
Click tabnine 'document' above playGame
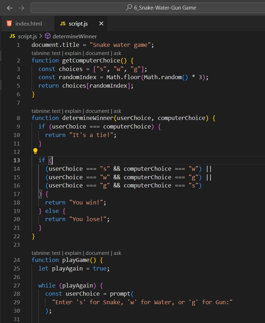tap(97, 253)
